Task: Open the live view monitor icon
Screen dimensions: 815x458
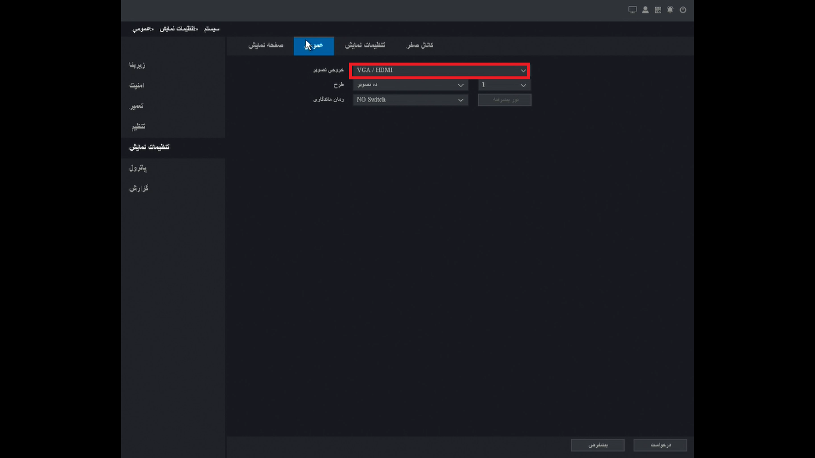Action: tap(633, 10)
